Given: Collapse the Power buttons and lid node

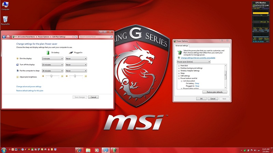Looking at the screenshot, I should pyautogui.click(x=179, y=79).
